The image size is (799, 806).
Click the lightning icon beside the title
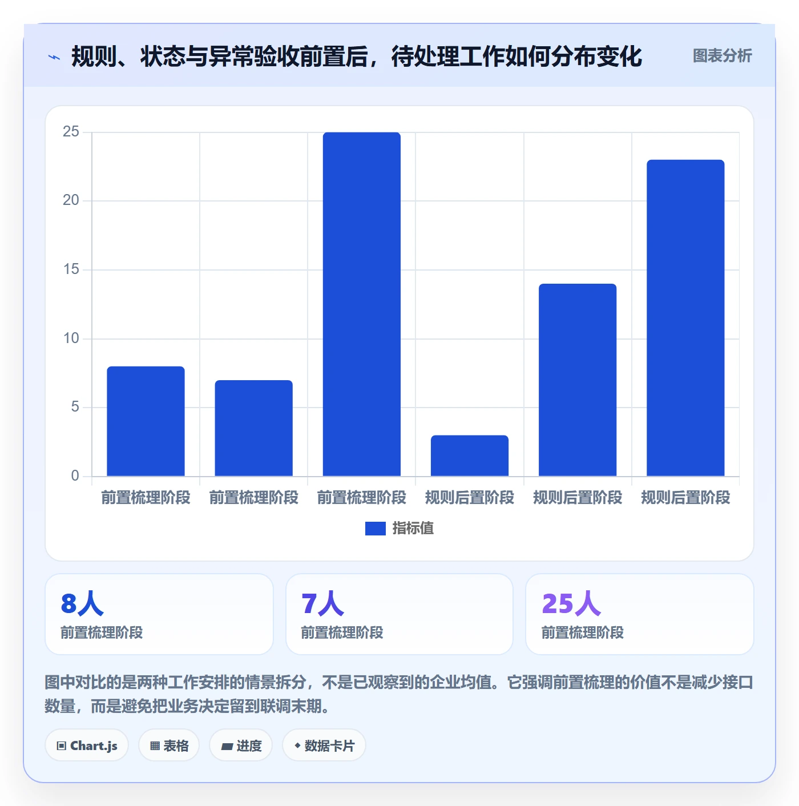click(x=54, y=57)
